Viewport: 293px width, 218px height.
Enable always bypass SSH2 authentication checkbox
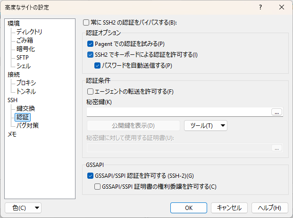tap(86, 22)
